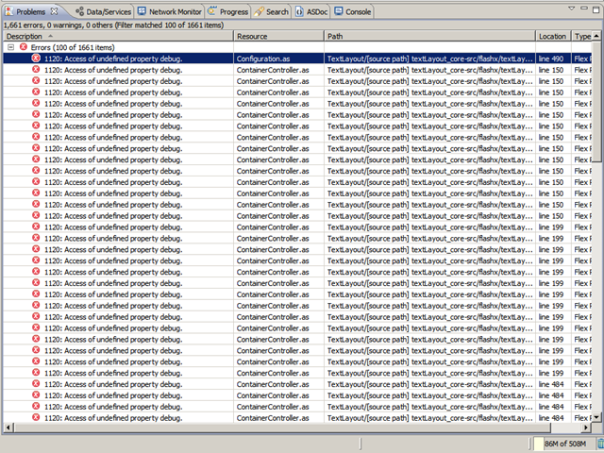Switch to the Console tab
604x453 pixels.
tap(353, 12)
